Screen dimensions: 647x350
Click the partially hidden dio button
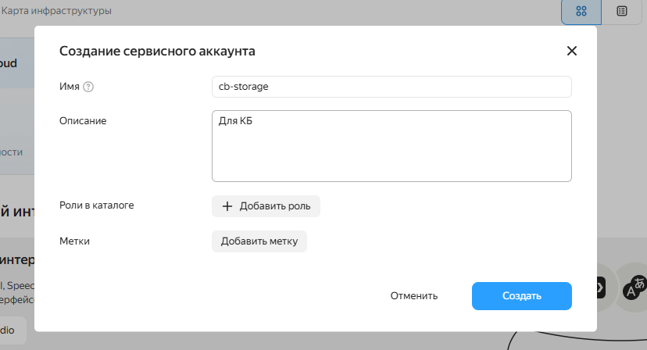[13, 330]
